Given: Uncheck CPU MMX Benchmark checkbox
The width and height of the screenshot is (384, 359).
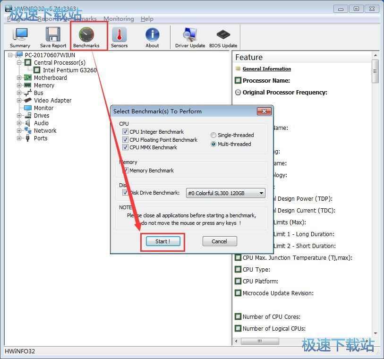Looking at the screenshot, I should [x=125, y=147].
